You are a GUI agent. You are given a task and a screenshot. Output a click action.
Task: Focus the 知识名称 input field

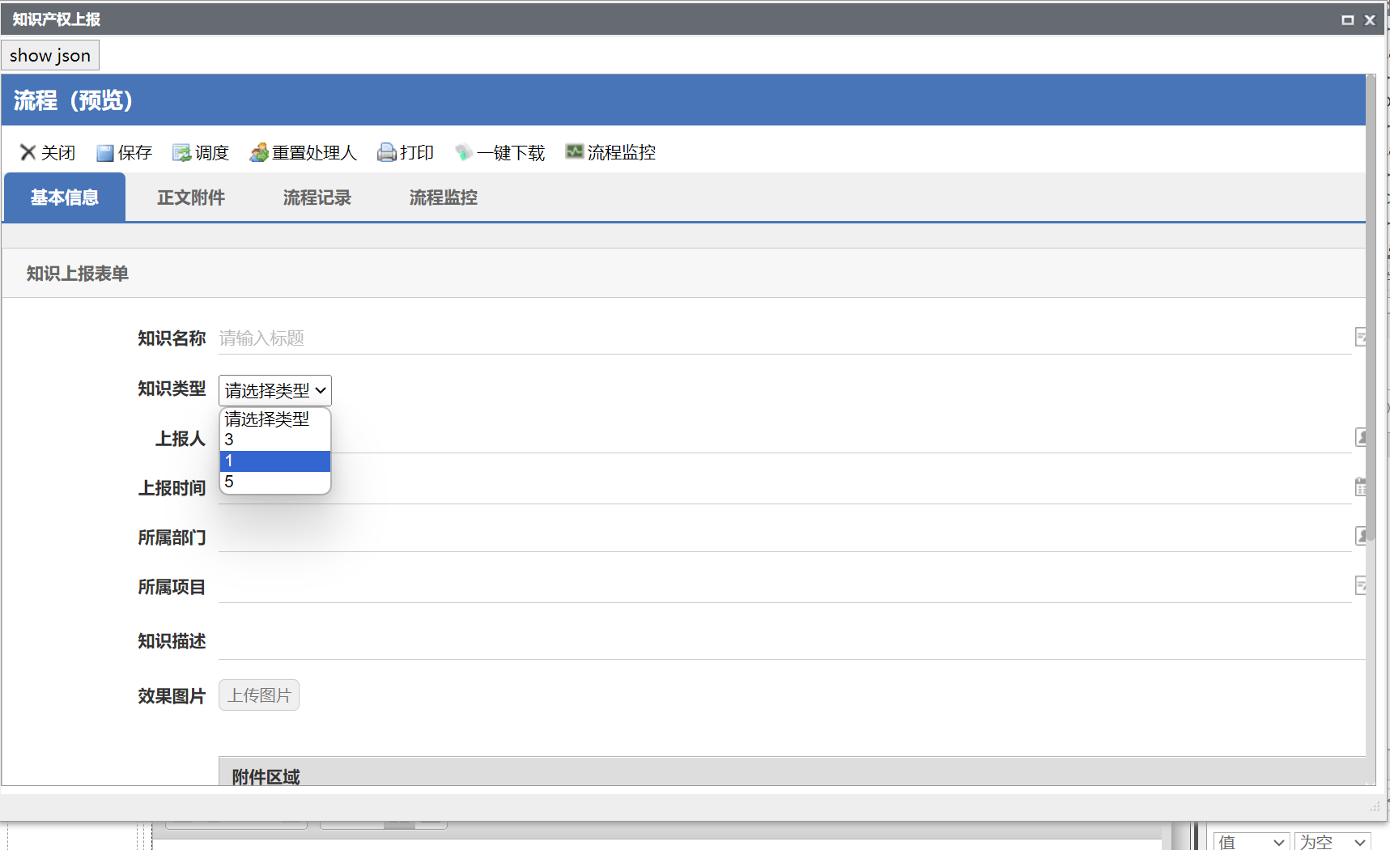coord(785,338)
